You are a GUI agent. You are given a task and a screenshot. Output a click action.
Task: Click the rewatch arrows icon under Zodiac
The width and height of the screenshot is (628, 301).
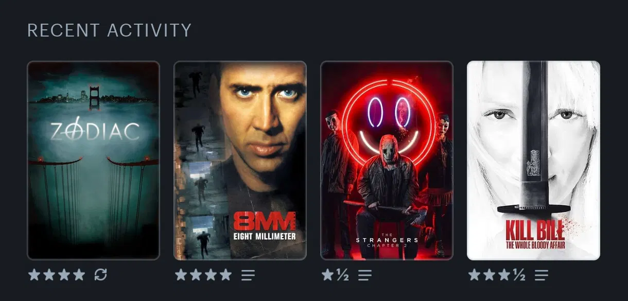[101, 275]
